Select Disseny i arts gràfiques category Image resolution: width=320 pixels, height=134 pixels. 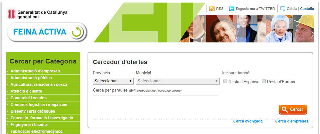[33, 111]
